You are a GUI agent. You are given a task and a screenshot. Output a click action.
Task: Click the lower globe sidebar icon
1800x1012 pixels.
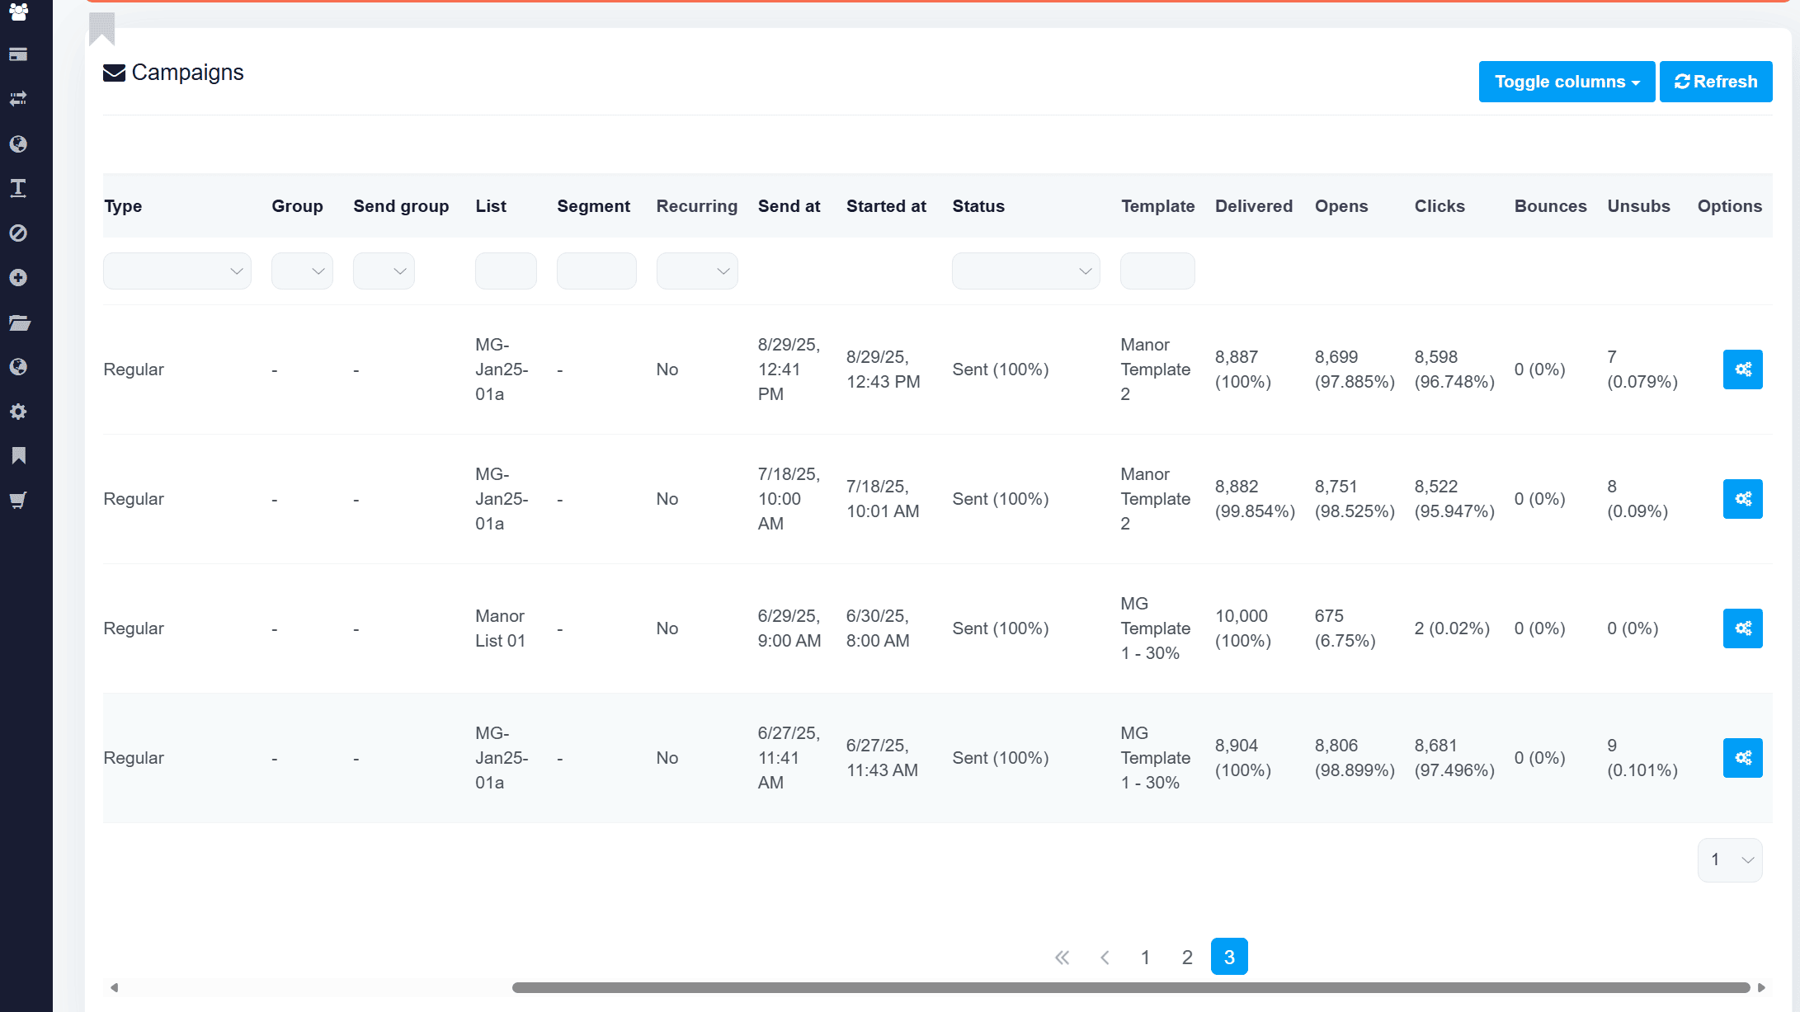[x=18, y=366]
